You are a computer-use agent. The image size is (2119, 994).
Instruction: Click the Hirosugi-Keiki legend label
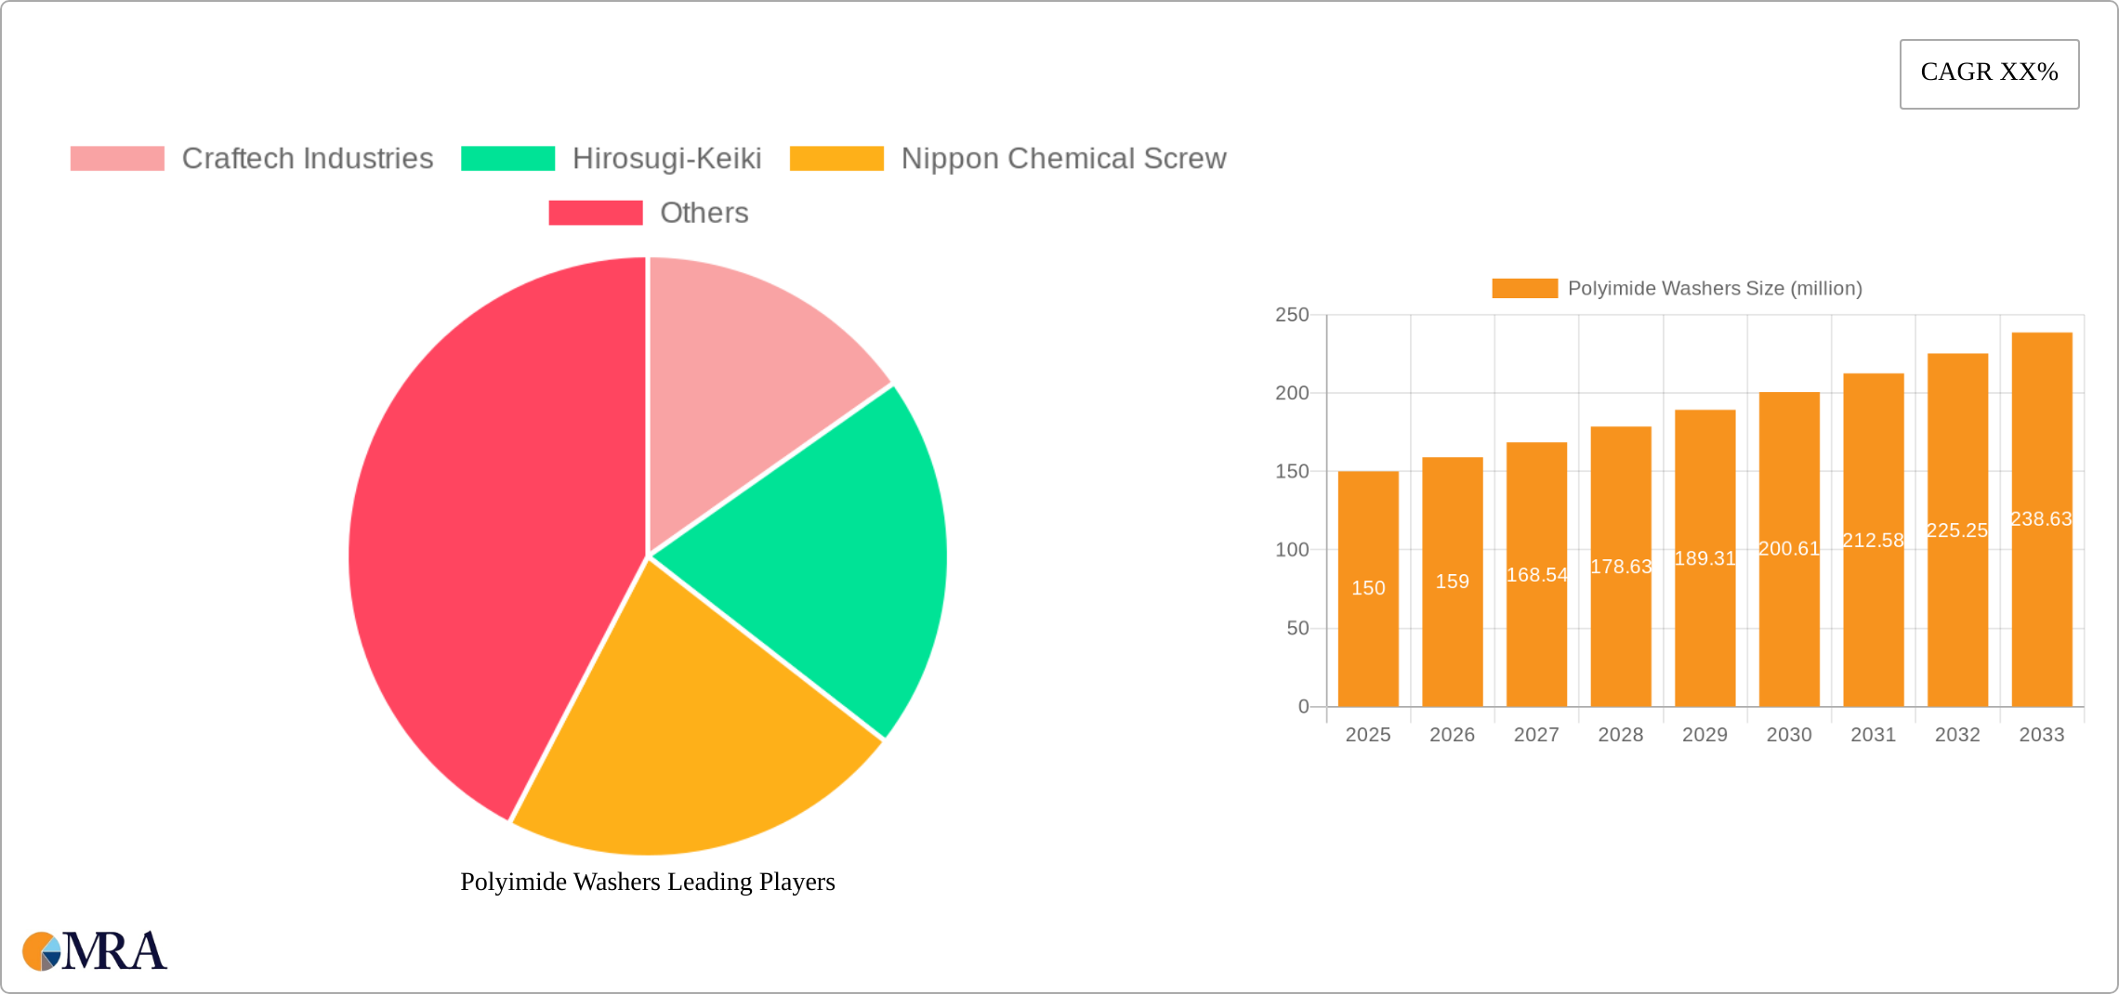tap(667, 159)
